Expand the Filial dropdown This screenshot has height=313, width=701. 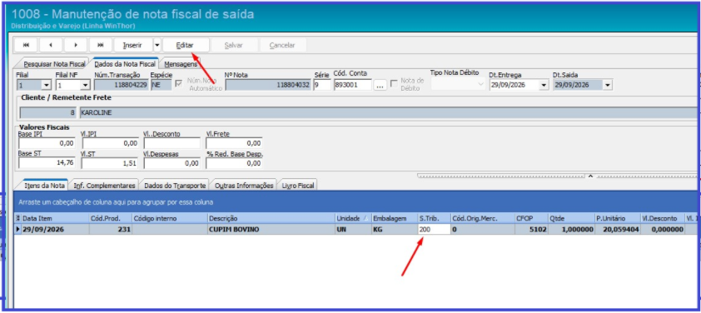coord(46,85)
